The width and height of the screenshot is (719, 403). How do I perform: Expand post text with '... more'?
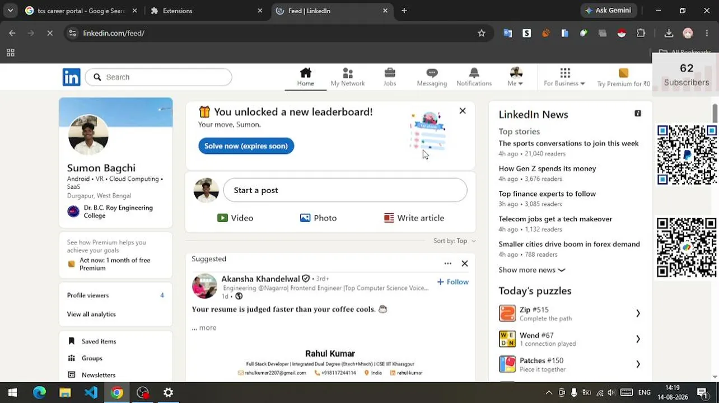point(204,327)
